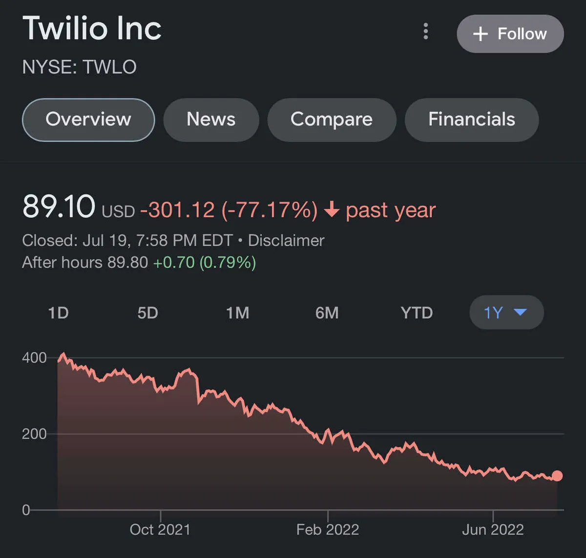This screenshot has height=558, width=586.
Task: Switch to the Overview tab
Action: tap(88, 120)
